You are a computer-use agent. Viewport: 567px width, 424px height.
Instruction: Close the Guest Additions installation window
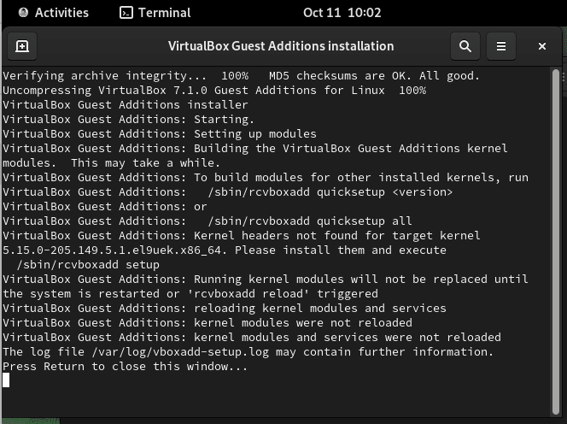[541, 46]
